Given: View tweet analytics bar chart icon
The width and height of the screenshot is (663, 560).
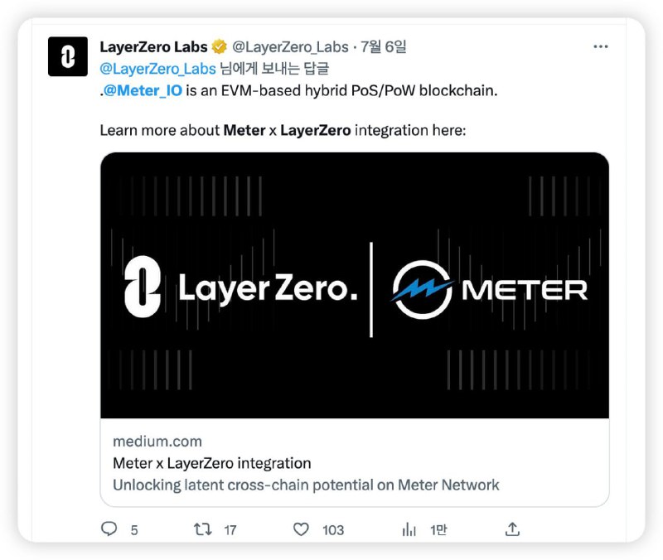Looking at the screenshot, I should tap(409, 529).
